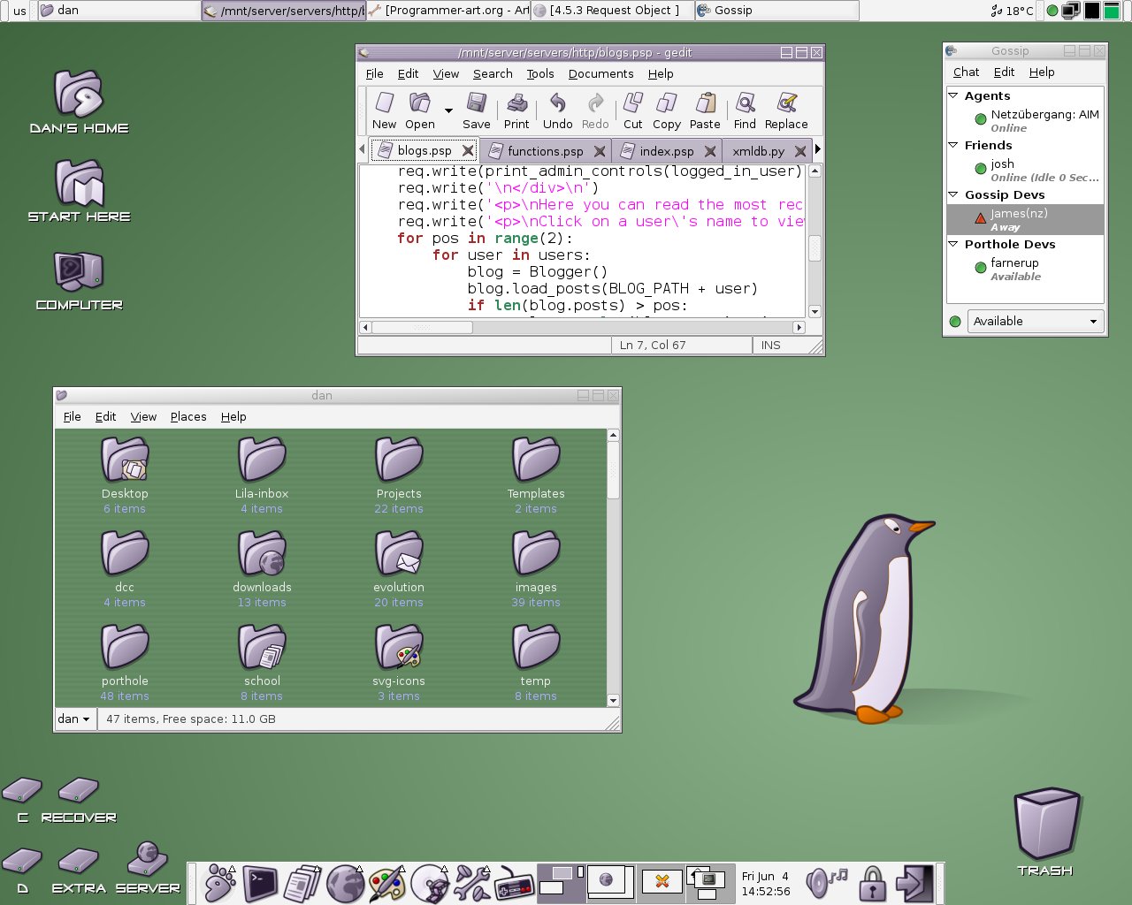Close the xmldb.py tab
This screenshot has height=905, width=1132.
(800, 151)
